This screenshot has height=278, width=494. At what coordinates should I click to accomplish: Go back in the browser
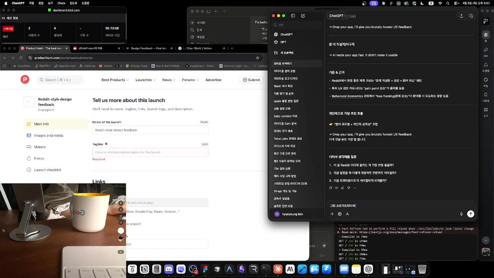[x=5, y=58]
